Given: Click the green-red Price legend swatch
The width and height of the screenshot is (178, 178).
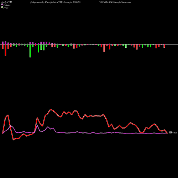Looking at the screenshot, I should [x=2, y=7].
